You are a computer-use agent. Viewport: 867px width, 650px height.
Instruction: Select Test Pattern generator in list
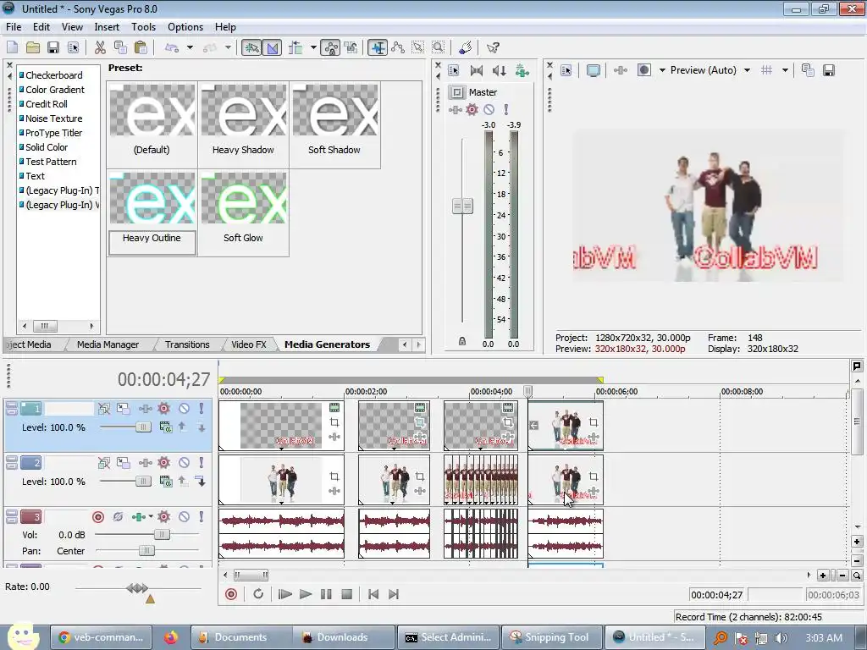pos(51,162)
